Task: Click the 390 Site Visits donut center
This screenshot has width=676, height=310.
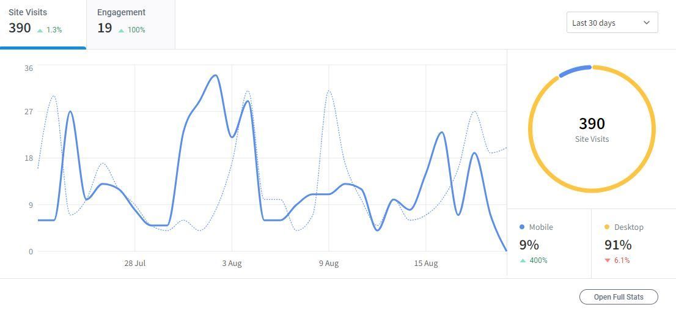Action: click(x=592, y=129)
